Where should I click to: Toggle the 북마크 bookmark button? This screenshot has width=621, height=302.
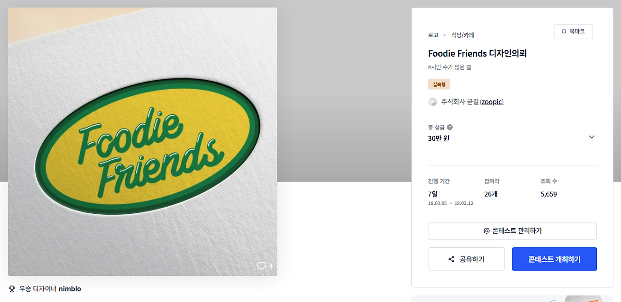pos(573,31)
